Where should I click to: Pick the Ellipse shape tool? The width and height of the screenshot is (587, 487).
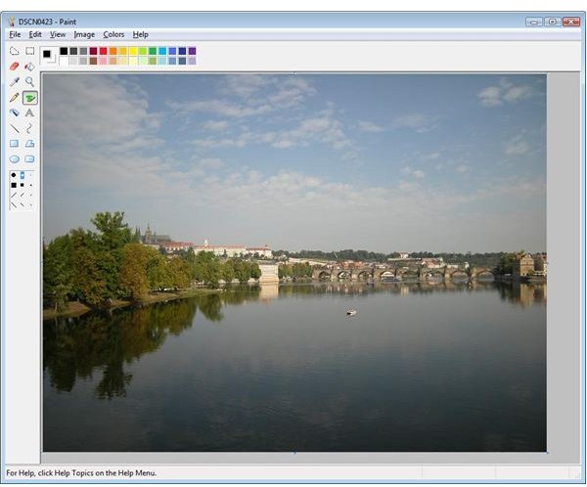pos(15,159)
